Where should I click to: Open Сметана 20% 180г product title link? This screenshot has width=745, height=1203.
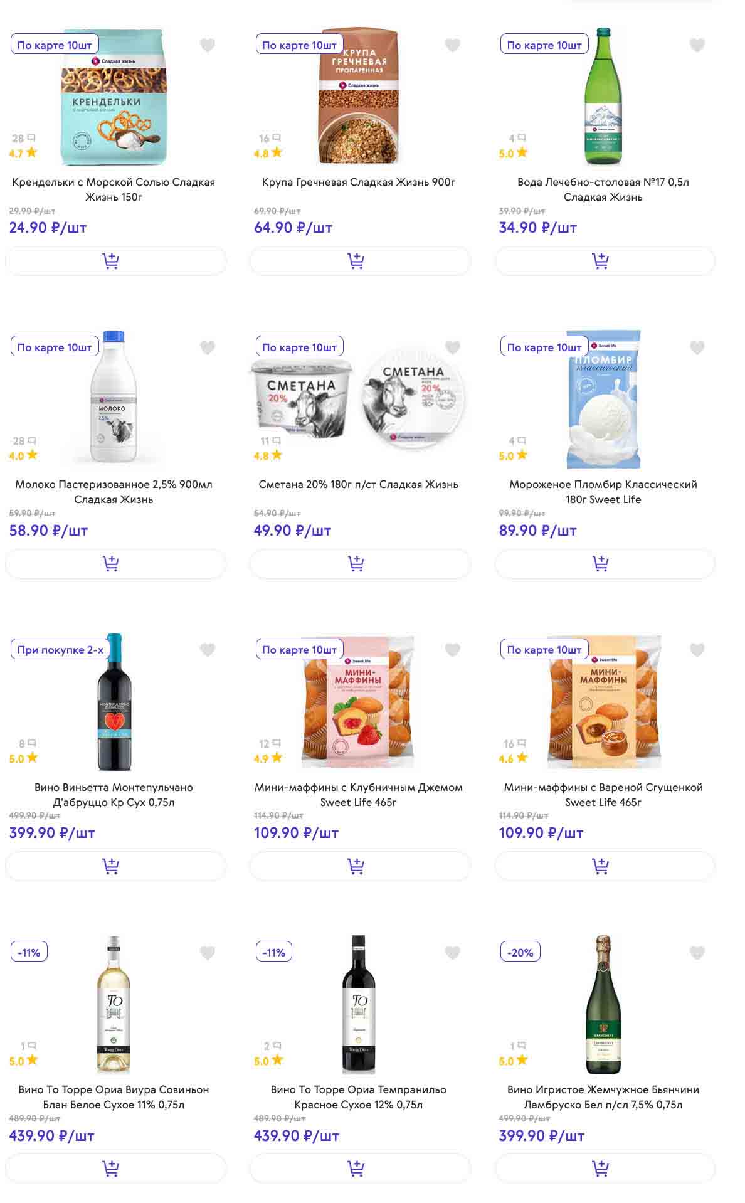358,484
